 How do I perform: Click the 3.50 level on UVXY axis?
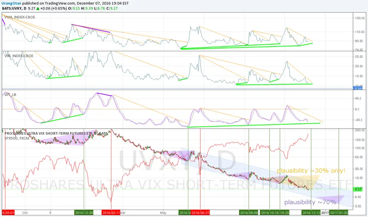pyautogui.click(x=359, y=206)
